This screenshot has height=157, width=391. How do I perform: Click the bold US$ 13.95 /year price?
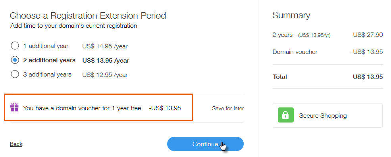point(106,61)
